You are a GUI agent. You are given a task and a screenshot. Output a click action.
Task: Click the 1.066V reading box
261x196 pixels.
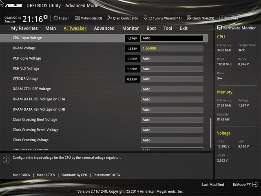(132, 59)
